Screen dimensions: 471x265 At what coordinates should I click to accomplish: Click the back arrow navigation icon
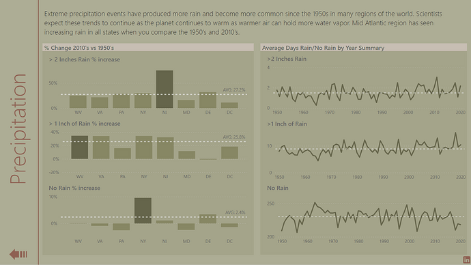[x=18, y=254]
